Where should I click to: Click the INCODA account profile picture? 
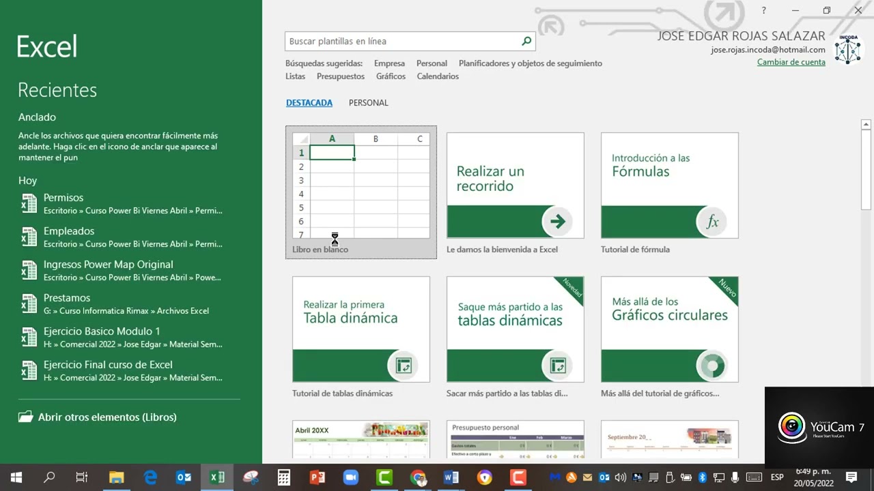848,49
